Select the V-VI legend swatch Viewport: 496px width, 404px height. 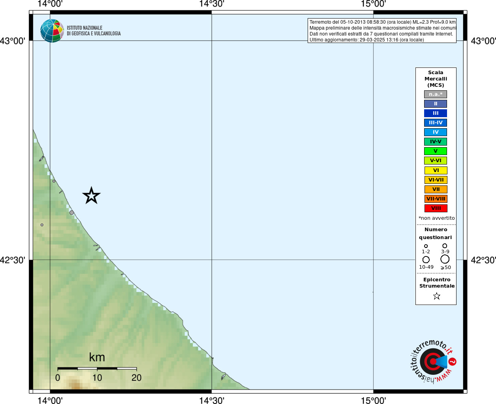click(x=436, y=161)
